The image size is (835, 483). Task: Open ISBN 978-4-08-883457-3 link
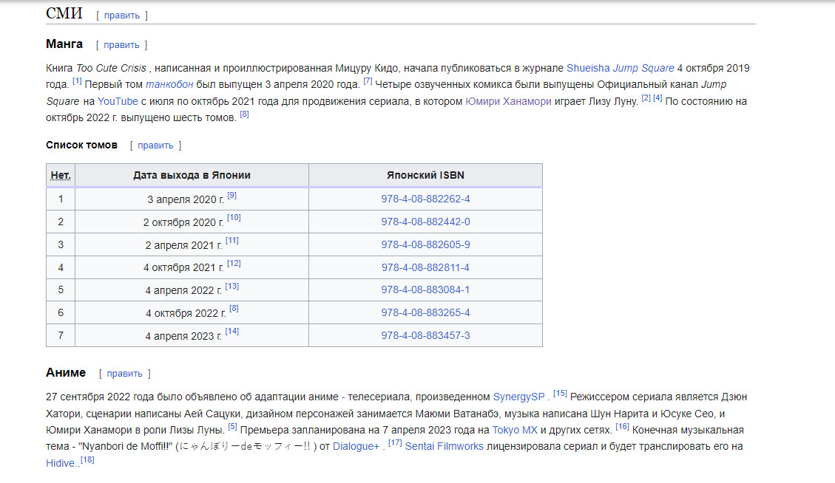[x=425, y=335]
